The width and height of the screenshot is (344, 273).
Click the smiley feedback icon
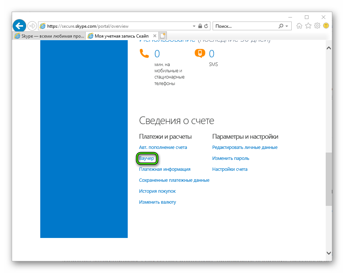326,26
